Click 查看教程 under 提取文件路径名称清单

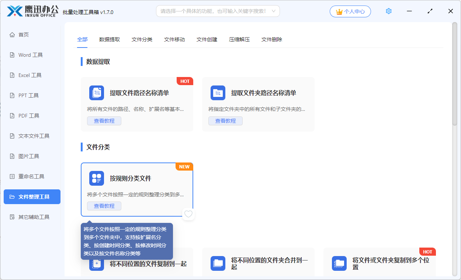[104, 121]
